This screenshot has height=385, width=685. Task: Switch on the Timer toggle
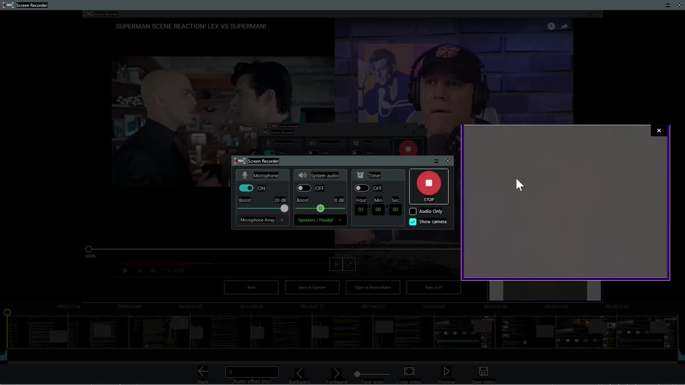(362, 188)
